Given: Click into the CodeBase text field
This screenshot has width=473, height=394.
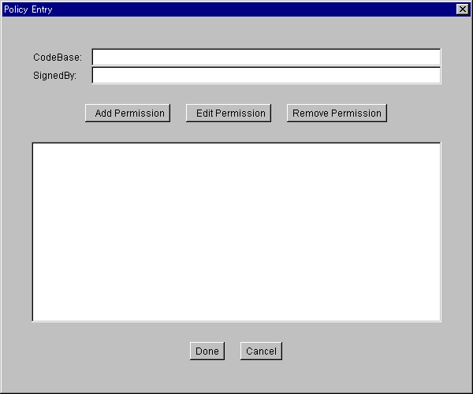Looking at the screenshot, I should (266, 57).
